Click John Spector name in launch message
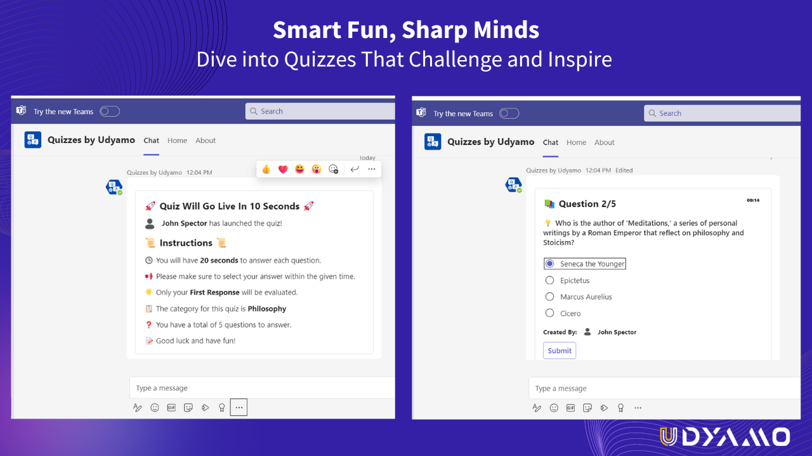The width and height of the screenshot is (812, 456). coord(184,223)
